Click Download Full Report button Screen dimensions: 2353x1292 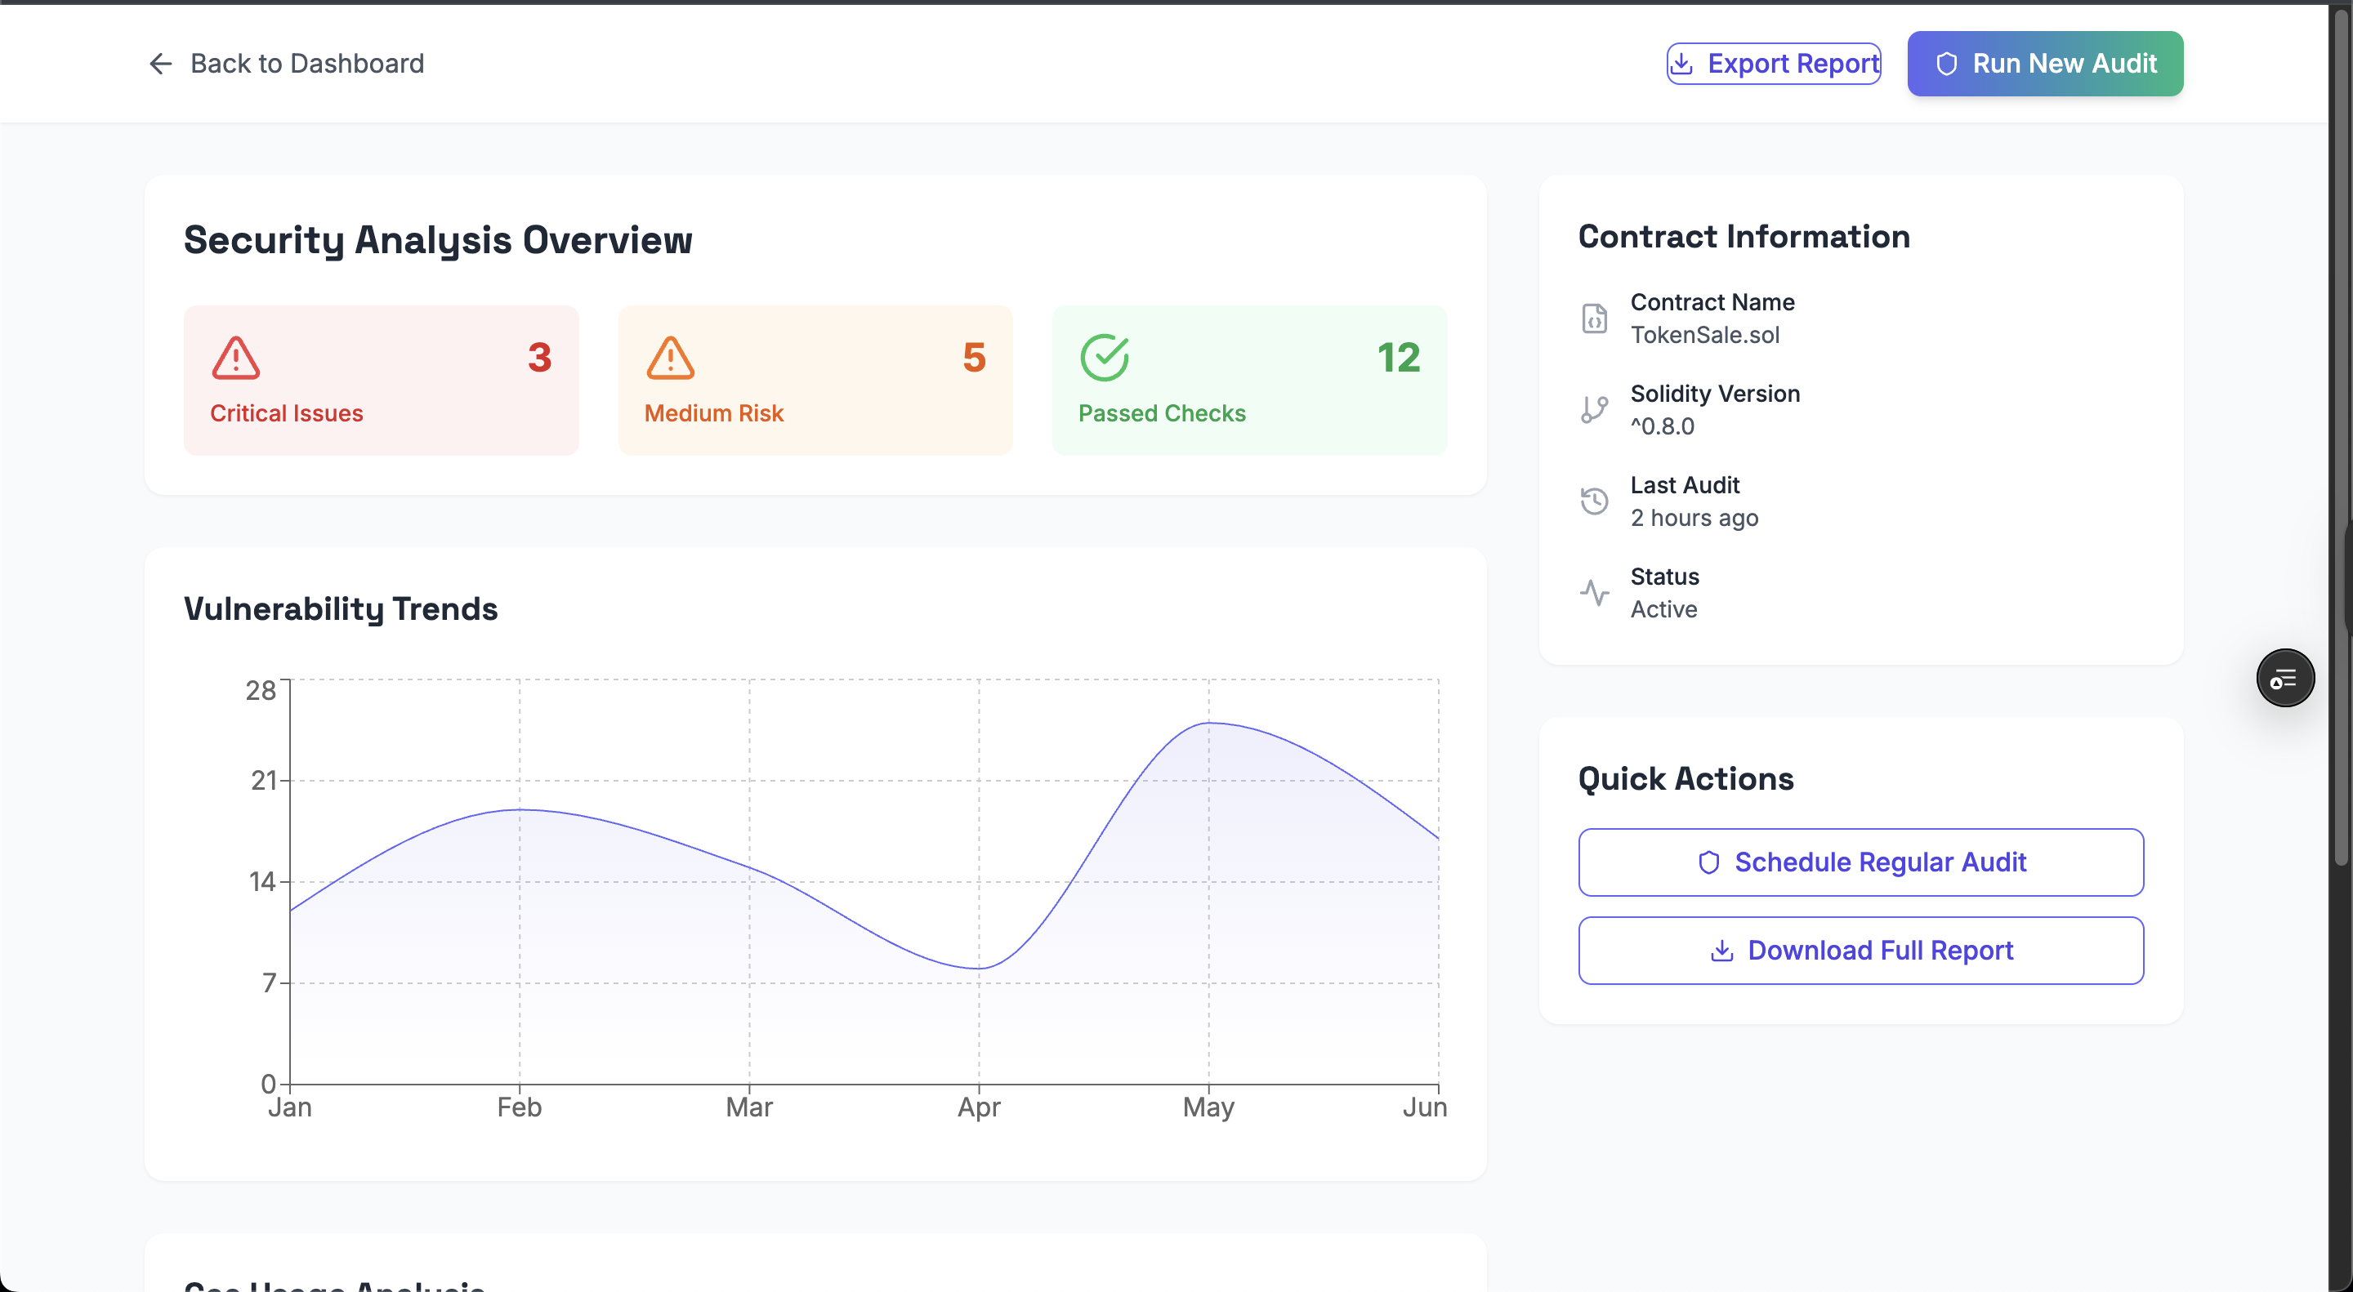tap(1860, 951)
